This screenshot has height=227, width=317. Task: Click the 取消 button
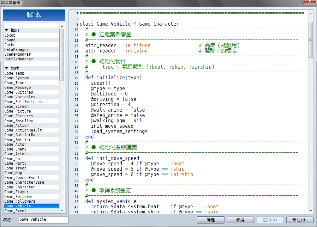pyautogui.click(x=240, y=220)
